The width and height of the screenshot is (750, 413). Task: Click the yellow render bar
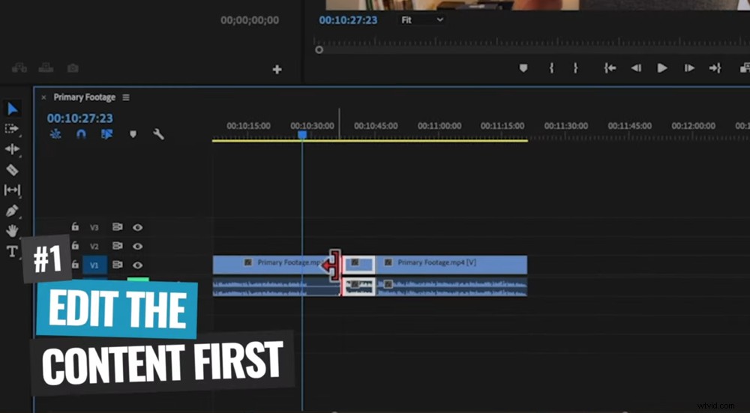[x=370, y=140]
